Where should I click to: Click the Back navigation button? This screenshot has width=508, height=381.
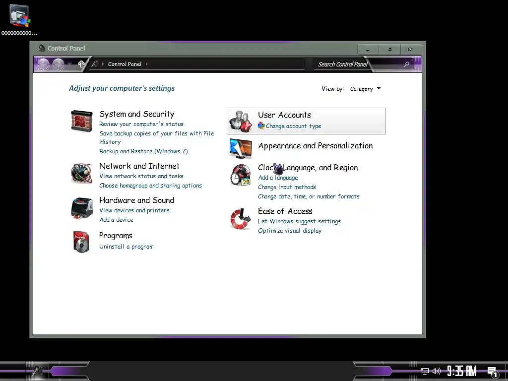tap(44, 64)
